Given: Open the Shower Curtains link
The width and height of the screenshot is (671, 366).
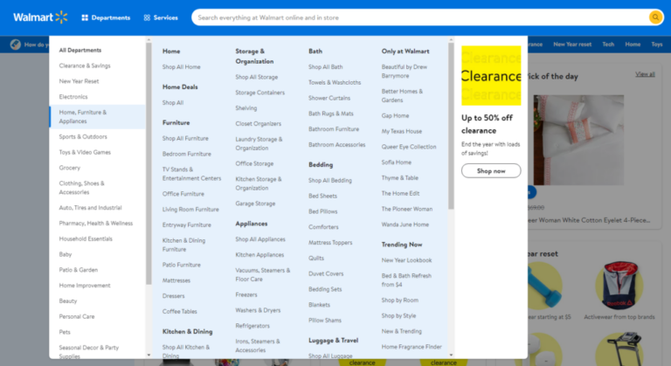Looking at the screenshot, I should (x=329, y=98).
